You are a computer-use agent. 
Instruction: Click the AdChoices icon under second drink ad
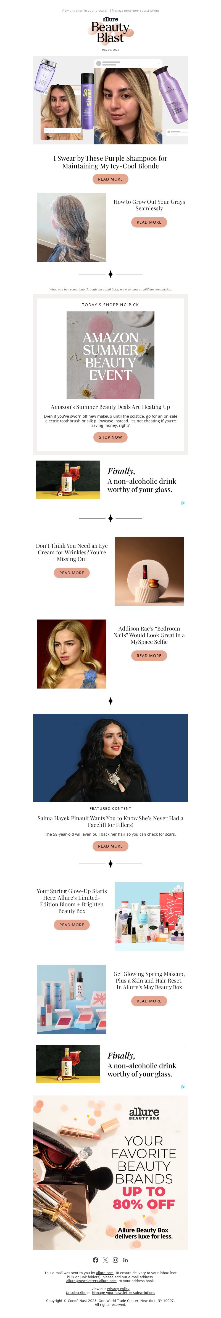point(183,1087)
